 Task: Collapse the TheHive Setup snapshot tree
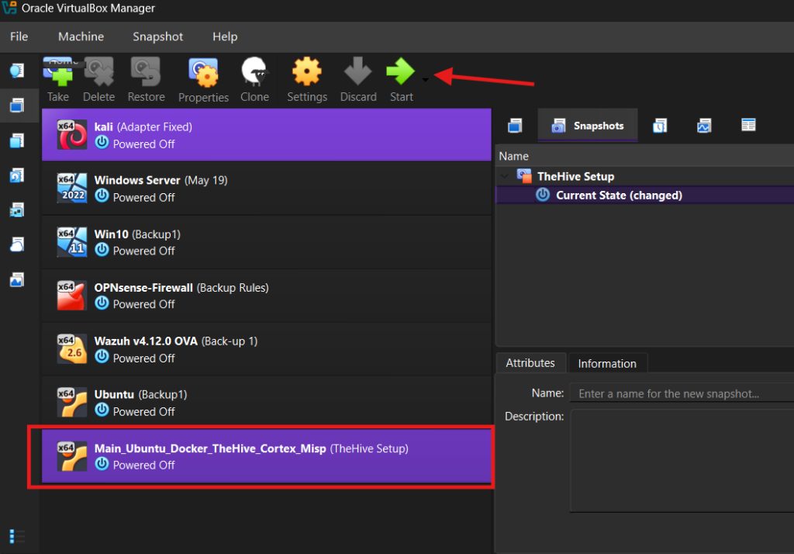tap(506, 176)
